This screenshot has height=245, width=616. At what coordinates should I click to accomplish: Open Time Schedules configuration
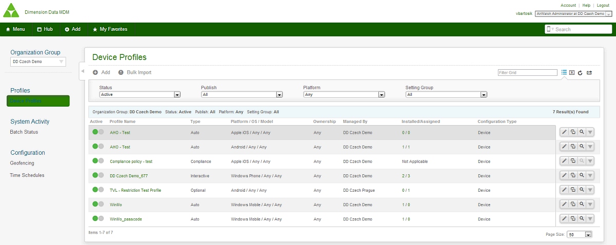click(x=27, y=175)
